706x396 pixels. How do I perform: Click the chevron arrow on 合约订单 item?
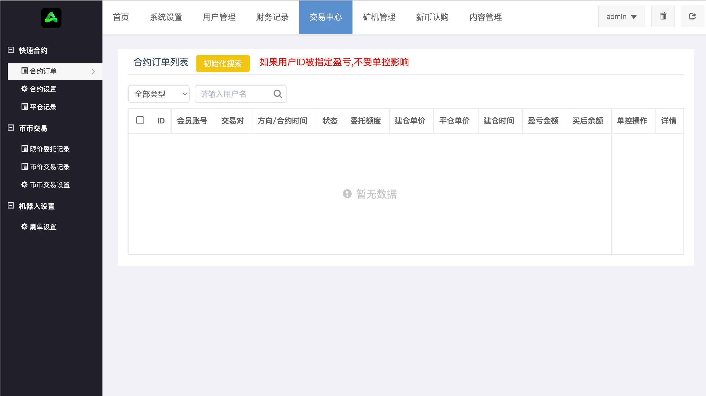tap(94, 71)
